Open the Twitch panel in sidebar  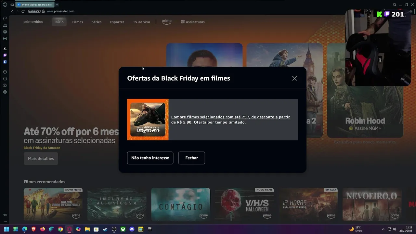(x=5, y=55)
